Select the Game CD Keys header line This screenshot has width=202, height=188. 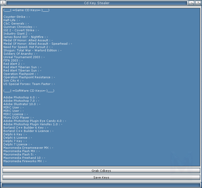pyautogui.click(x=26, y=10)
